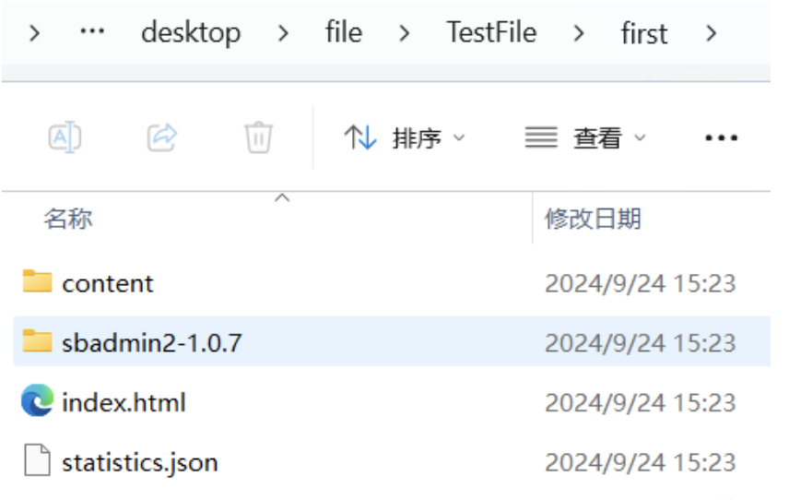
Task: Click the Rename toolbar icon
Action: pos(65,137)
